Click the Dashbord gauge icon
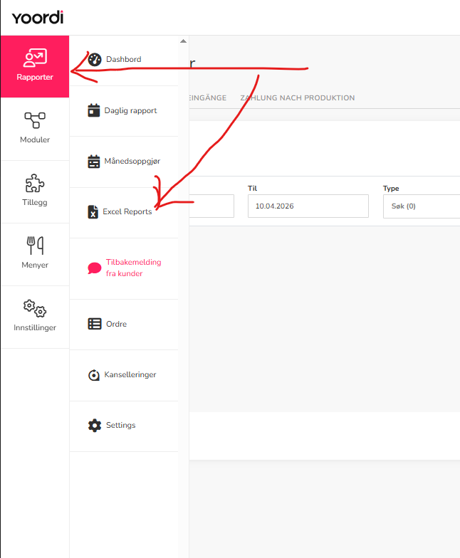The height and width of the screenshot is (558, 460). click(x=95, y=60)
